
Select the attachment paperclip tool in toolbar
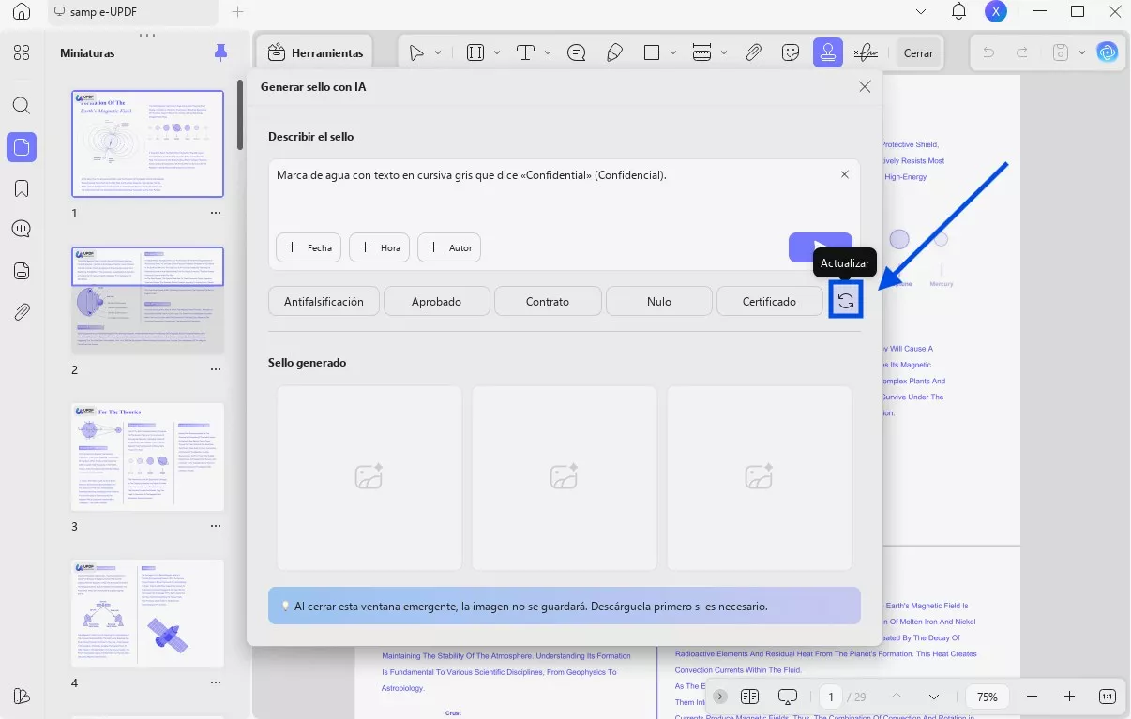[753, 52]
